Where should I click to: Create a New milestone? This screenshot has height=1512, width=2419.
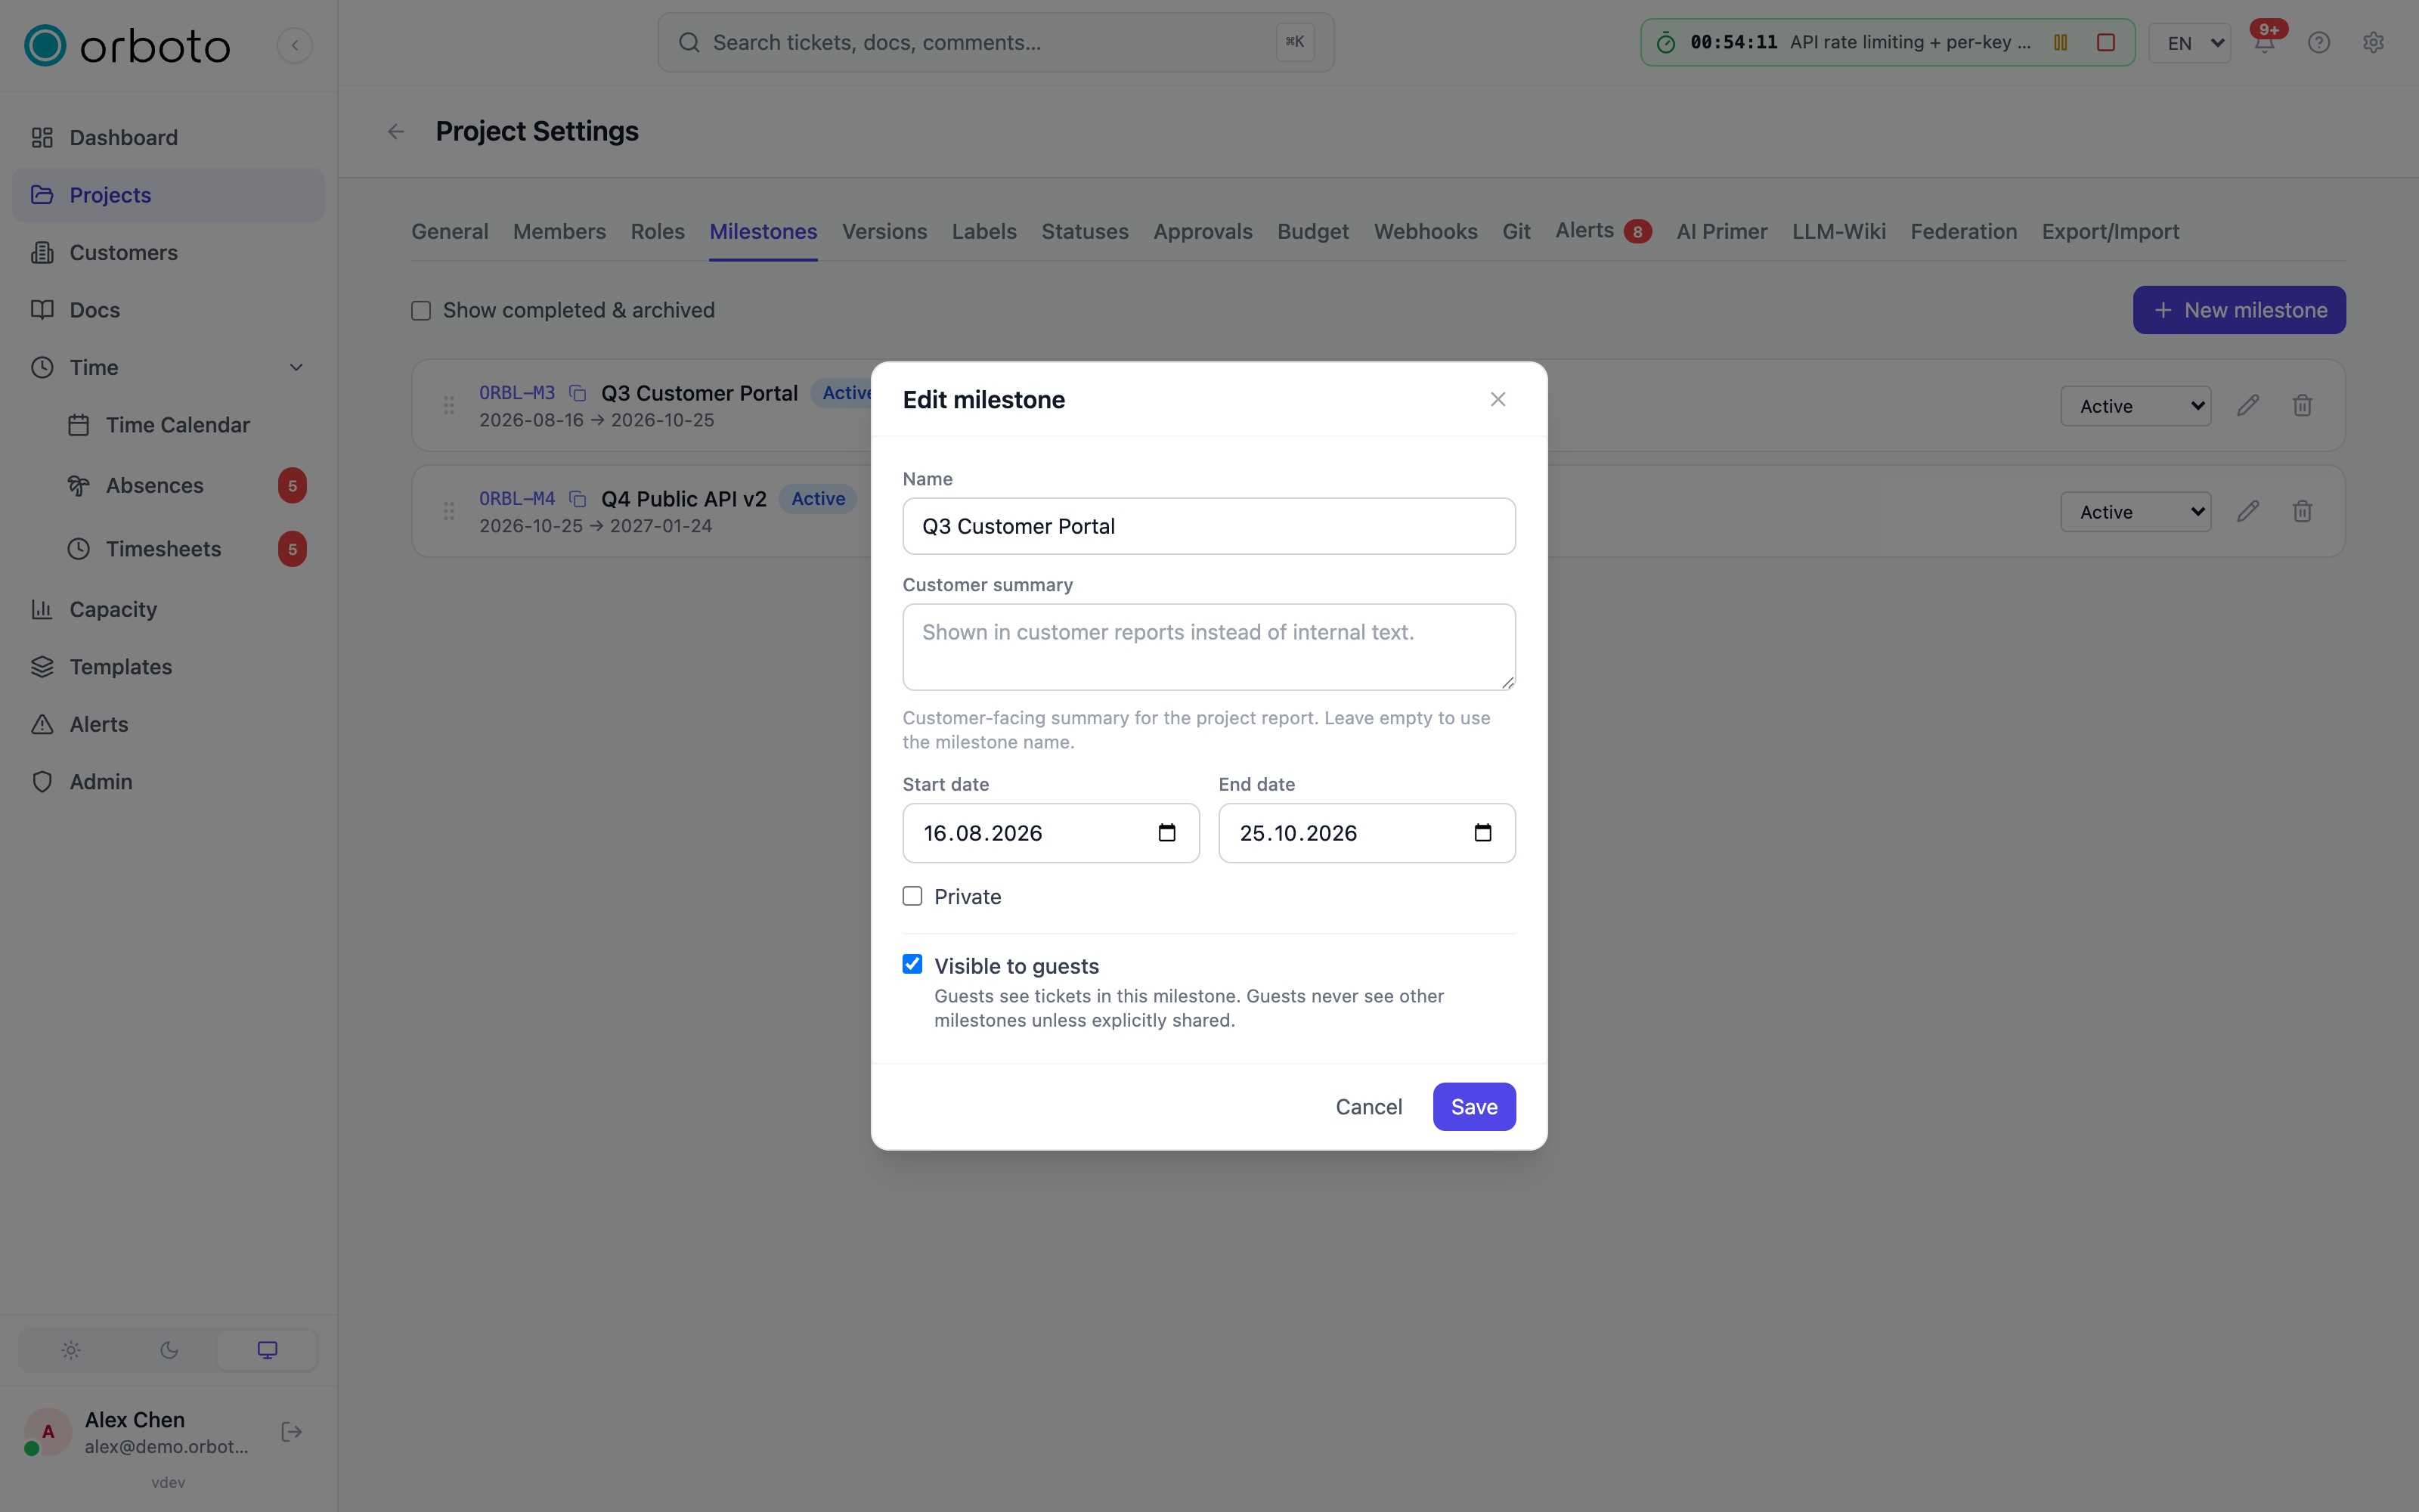click(2239, 310)
